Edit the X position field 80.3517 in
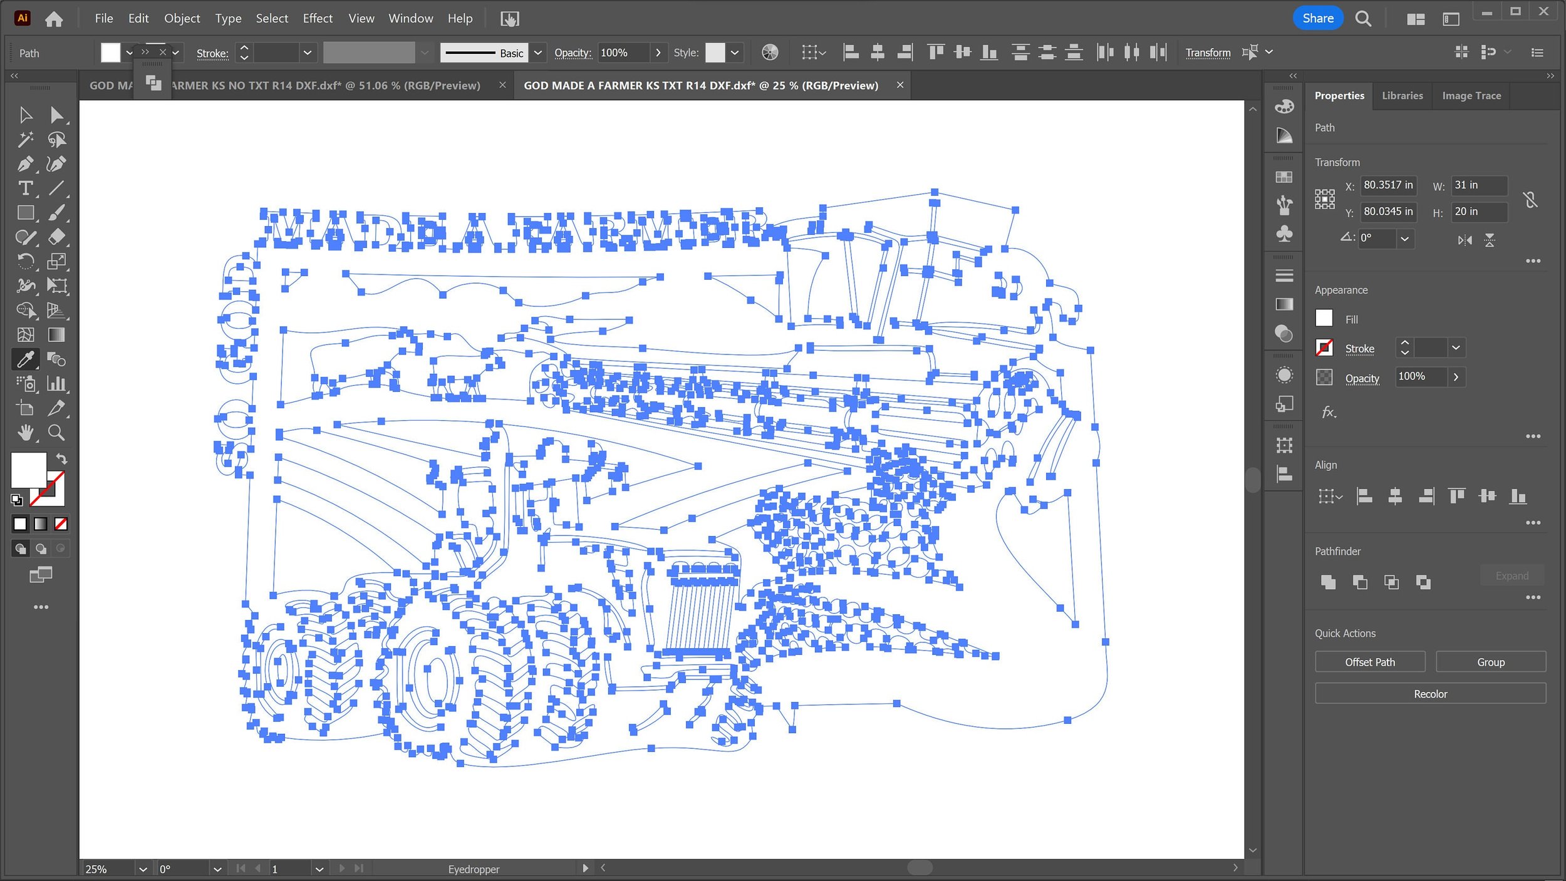 click(1388, 185)
